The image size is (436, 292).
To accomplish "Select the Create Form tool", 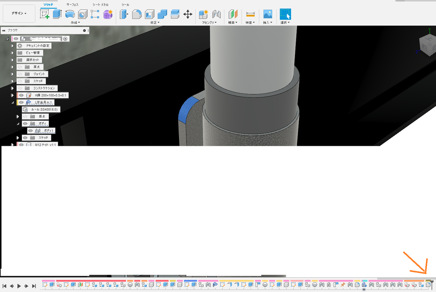I will 108,14.
